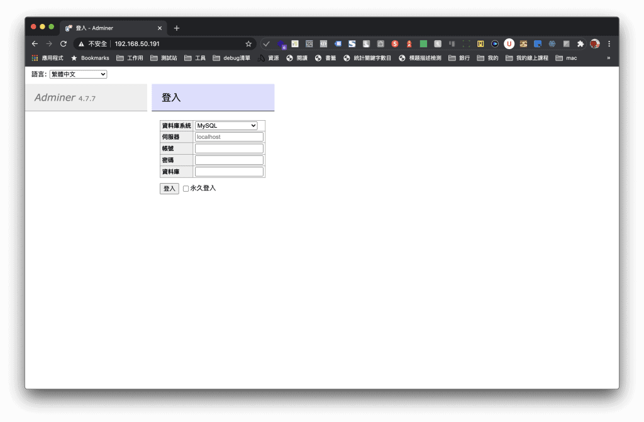This screenshot has width=644, height=422.
Task: Bookmark this page with the star icon
Action: (x=248, y=44)
